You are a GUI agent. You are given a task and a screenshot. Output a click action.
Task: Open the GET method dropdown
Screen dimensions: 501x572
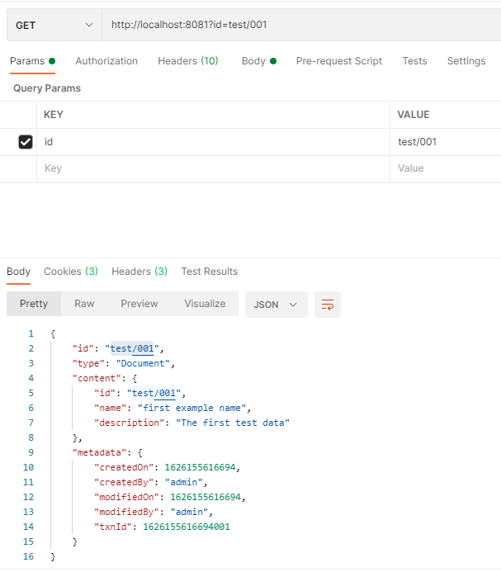tap(54, 25)
